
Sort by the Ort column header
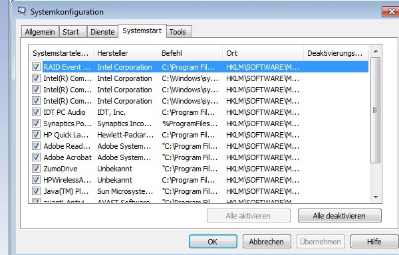[263, 53]
